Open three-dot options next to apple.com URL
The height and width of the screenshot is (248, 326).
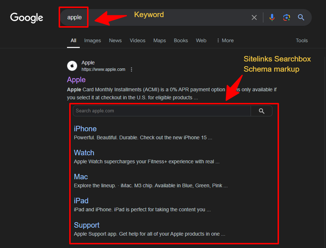131,69
